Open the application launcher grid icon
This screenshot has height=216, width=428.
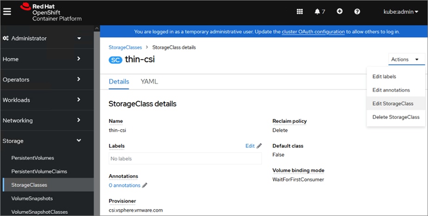pos(300,12)
